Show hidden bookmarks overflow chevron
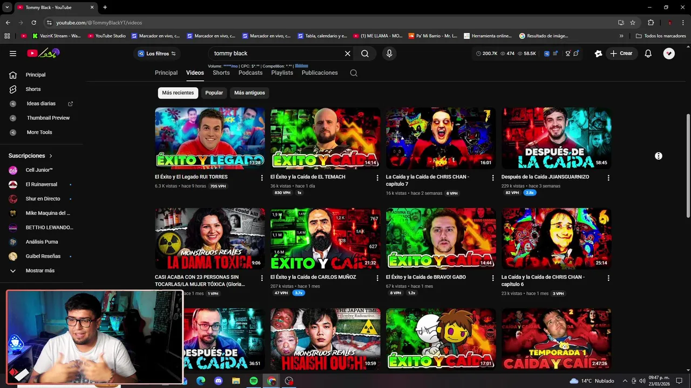Viewport: 691px width, 388px height. tap(621, 36)
